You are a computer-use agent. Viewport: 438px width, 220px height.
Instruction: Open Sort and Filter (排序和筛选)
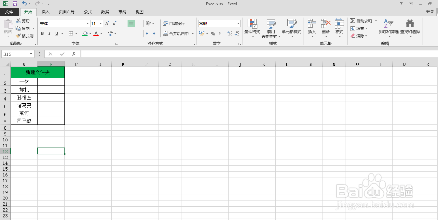click(389, 28)
